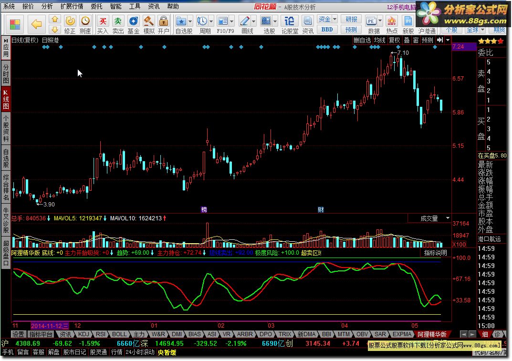512x361 pixels.
Task: Click the chart panel collapse arrow icon
Action: coord(440,40)
